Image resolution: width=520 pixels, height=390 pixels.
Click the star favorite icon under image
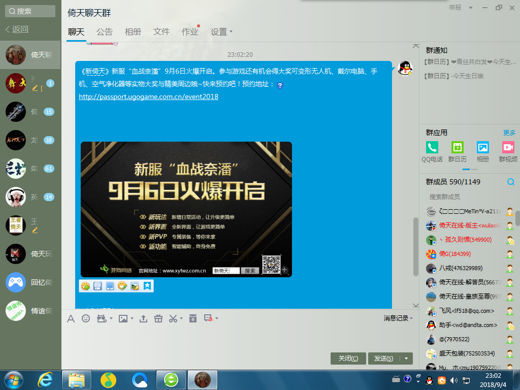(147, 286)
